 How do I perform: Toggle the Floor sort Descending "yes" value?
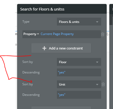click(79, 72)
